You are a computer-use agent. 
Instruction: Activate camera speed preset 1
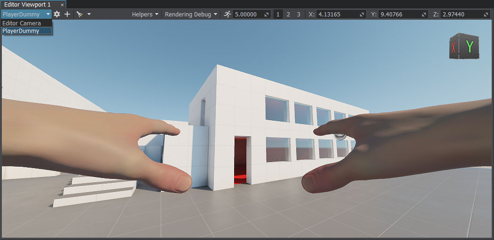point(278,15)
